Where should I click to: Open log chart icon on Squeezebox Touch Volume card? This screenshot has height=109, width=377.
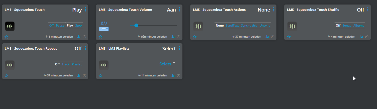[173, 37]
